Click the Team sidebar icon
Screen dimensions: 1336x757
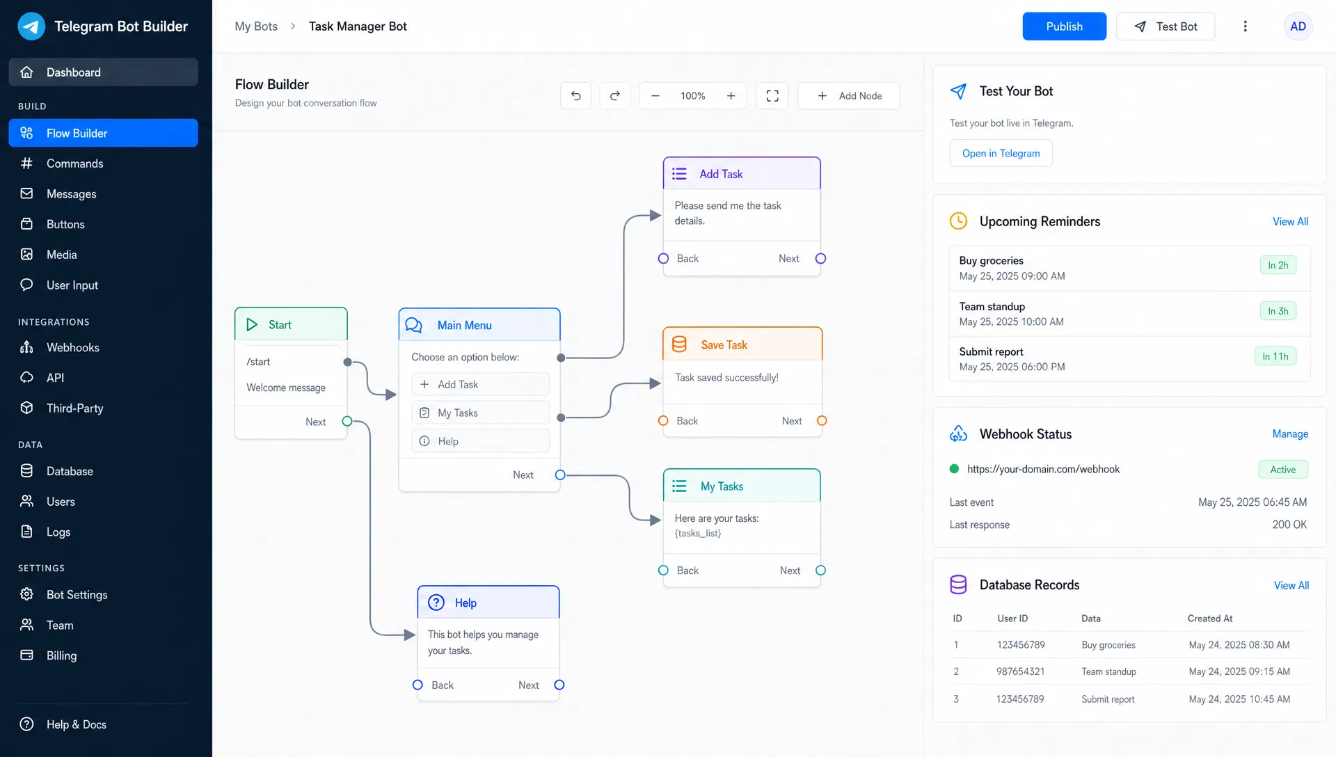pyautogui.click(x=26, y=625)
